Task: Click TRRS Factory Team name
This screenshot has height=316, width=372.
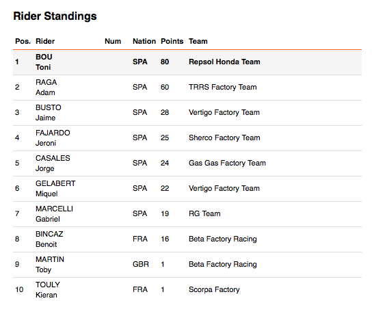Action: [x=222, y=87]
